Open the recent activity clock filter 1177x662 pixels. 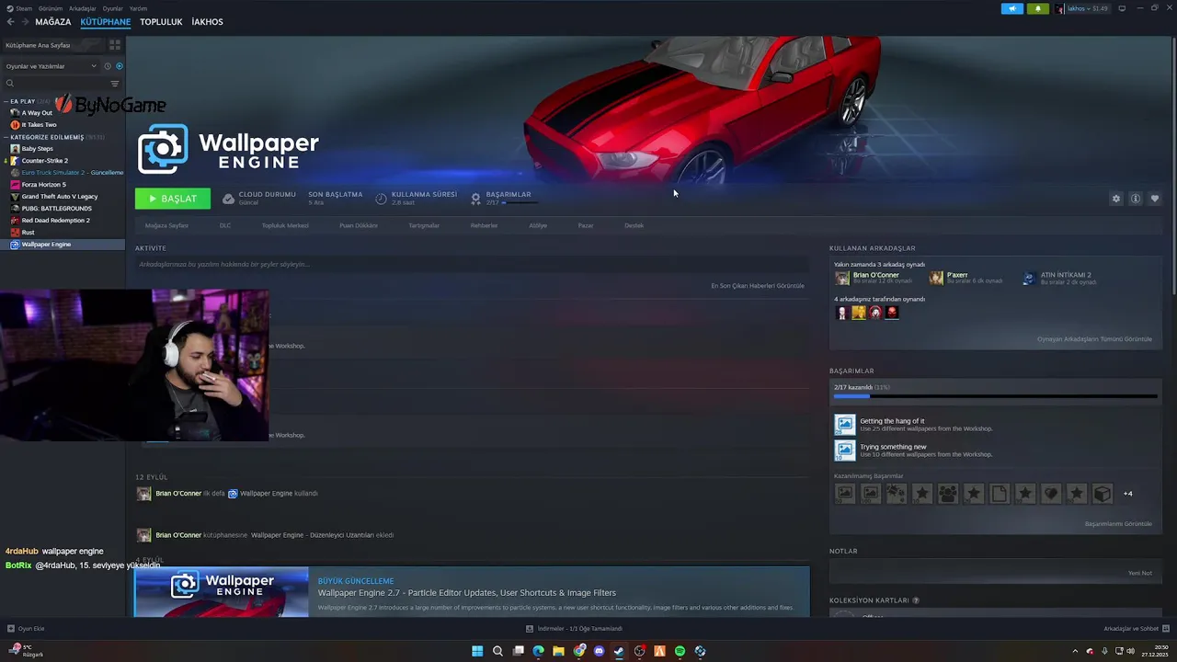click(x=108, y=66)
